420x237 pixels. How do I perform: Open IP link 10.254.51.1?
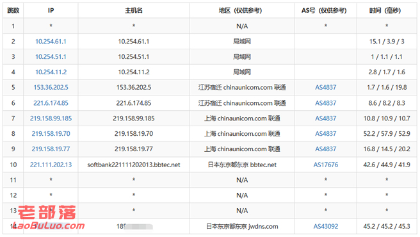click(x=51, y=57)
